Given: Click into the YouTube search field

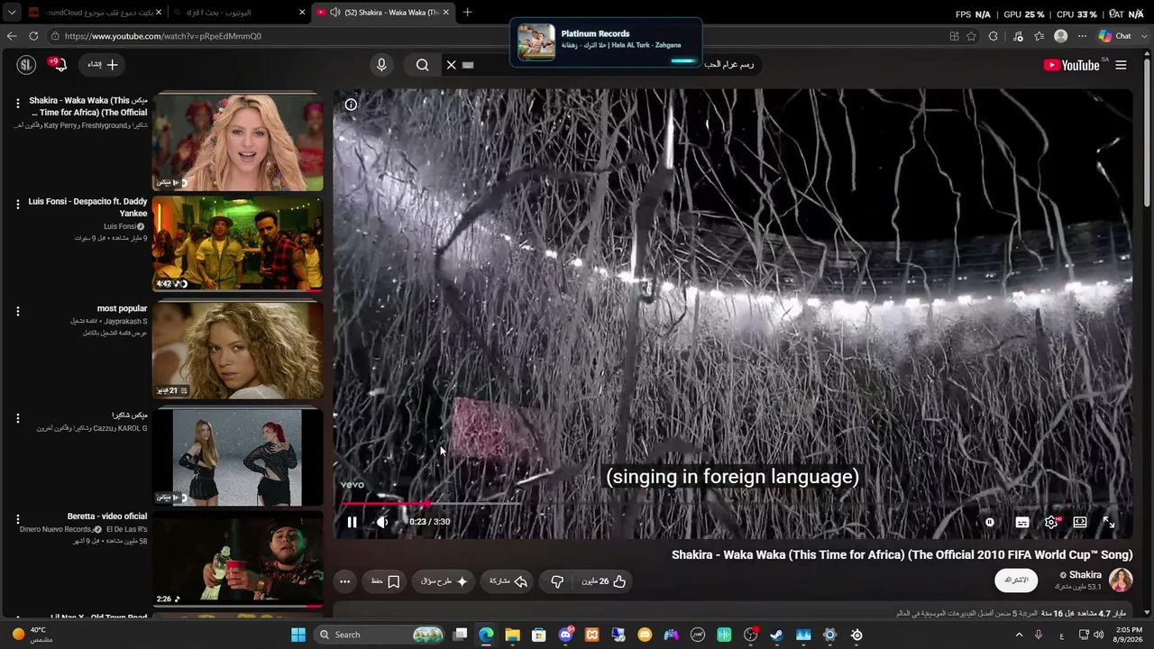Looking at the screenshot, I should 604,65.
